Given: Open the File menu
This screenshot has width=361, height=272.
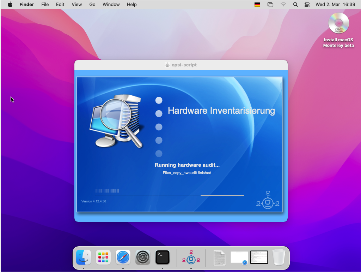Looking at the screenshot, I should pyautogui.click(x=45, y=4).
